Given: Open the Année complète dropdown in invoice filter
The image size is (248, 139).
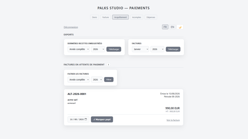Looking at the screenshot, I should pos(79,80).
